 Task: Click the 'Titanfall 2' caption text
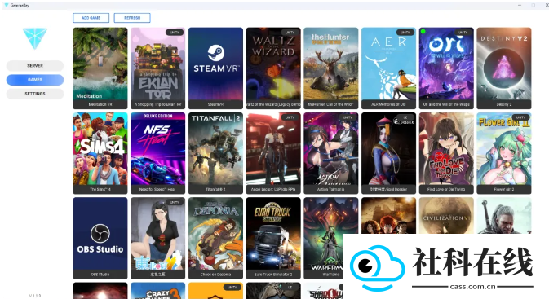[215, 190]
